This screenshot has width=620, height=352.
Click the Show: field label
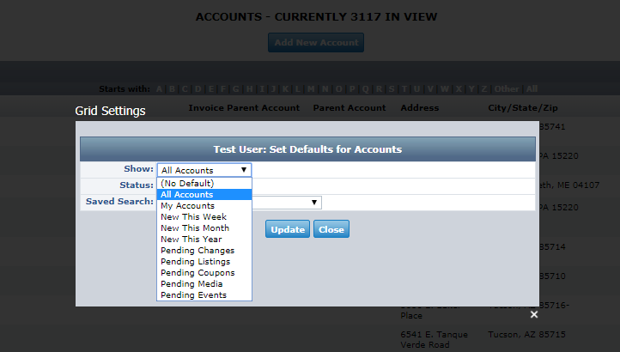coord(138,169)
